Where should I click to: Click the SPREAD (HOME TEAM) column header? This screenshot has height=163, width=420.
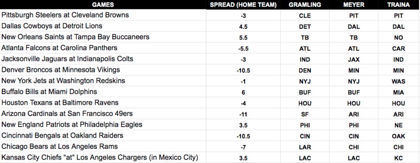243,5
